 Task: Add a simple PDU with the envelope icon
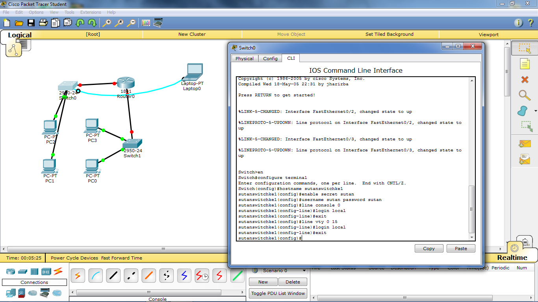coord(525,144)
